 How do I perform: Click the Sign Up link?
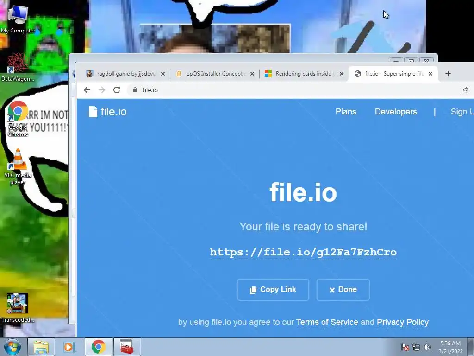(462, 112)
